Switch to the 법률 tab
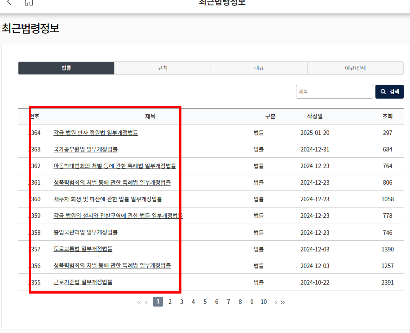This screenshot has height=333, width=410. click(x=66, y=68)
